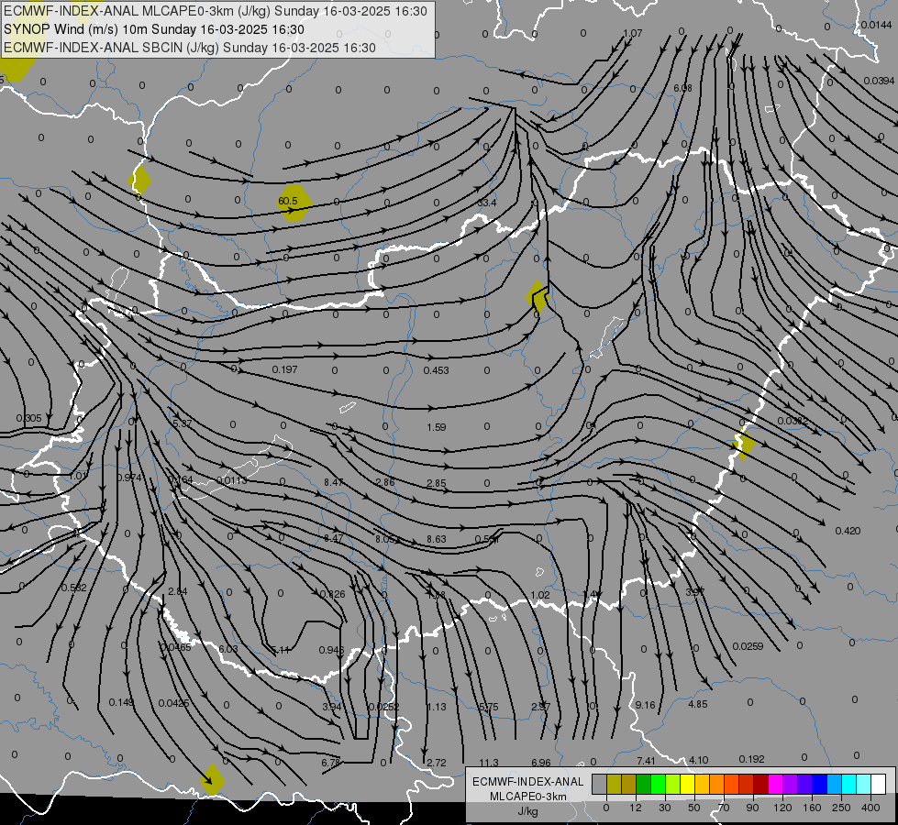Click the grid value 4.10

698,760
